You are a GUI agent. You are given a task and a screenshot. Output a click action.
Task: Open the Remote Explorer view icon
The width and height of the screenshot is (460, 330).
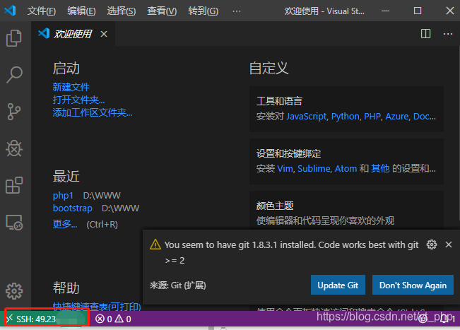tap(14, 223)
